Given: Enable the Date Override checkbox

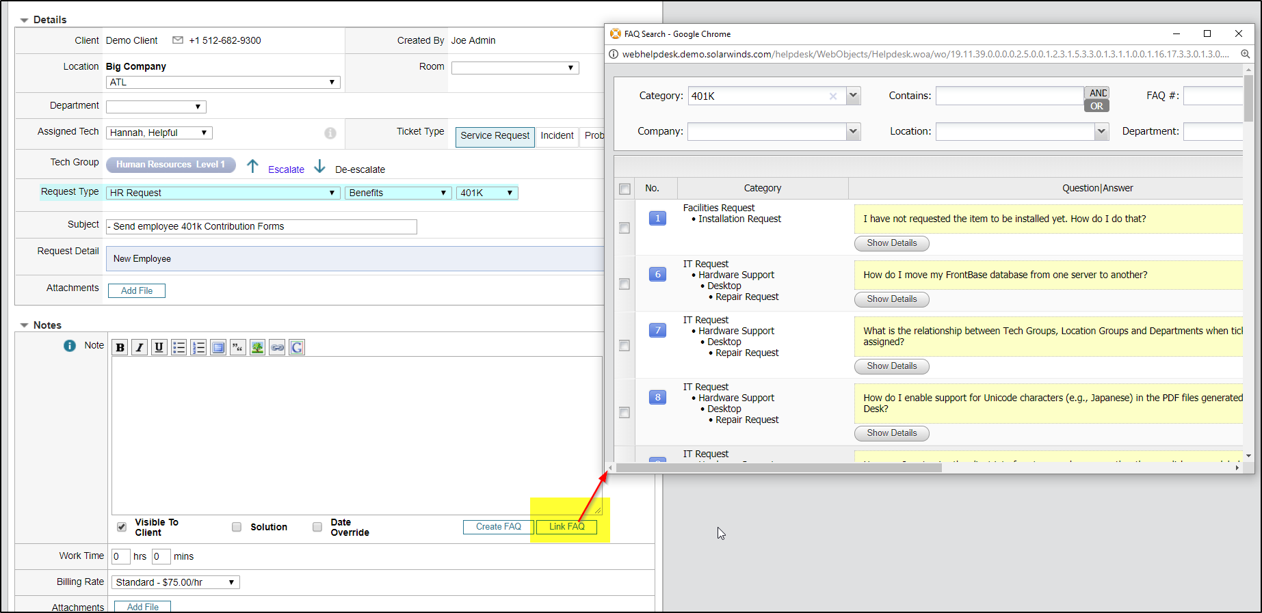Looking at the screenshot, I should (317, 527).
